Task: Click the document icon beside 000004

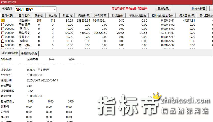Action: 3,33
